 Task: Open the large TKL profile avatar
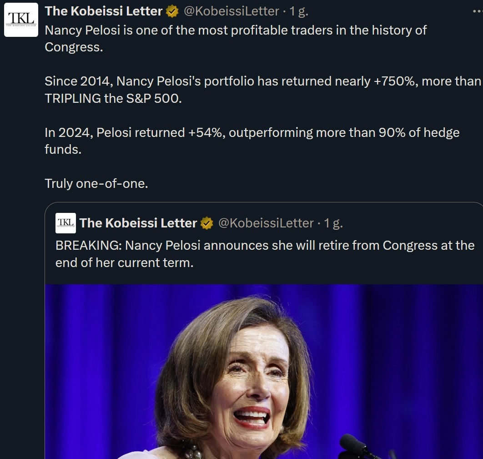[x=21, y=20]
